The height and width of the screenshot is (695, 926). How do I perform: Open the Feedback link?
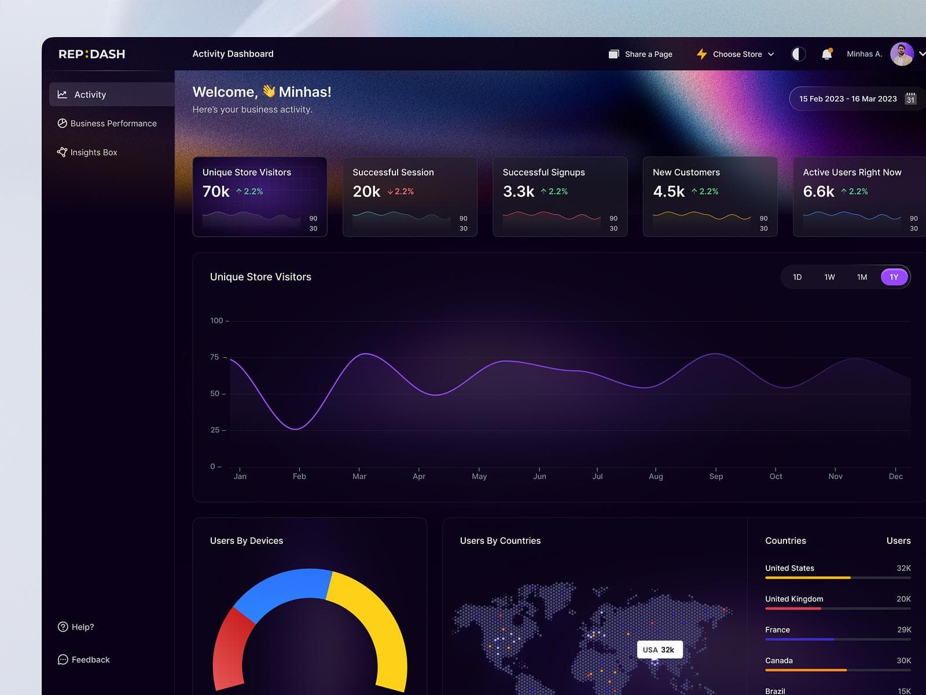click(x=84, y=660)
